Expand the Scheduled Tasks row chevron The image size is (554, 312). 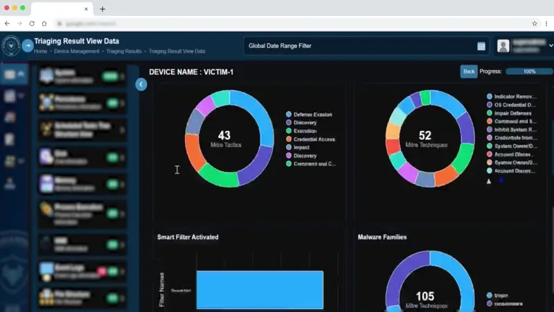point(123,130)
